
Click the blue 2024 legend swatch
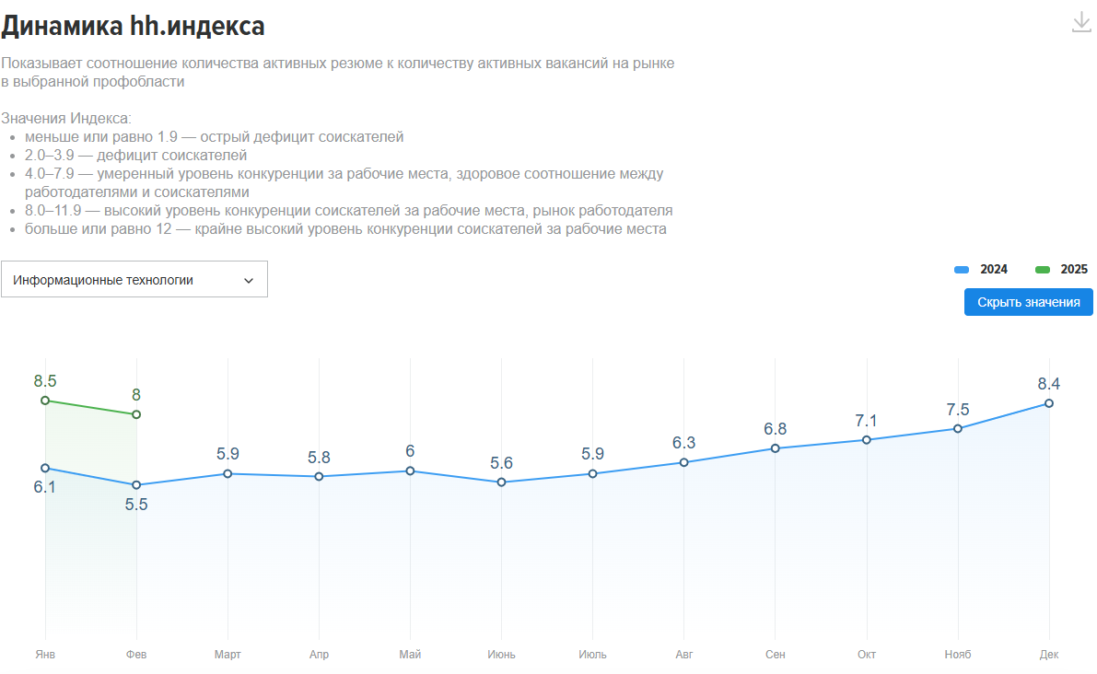(962, 270)
